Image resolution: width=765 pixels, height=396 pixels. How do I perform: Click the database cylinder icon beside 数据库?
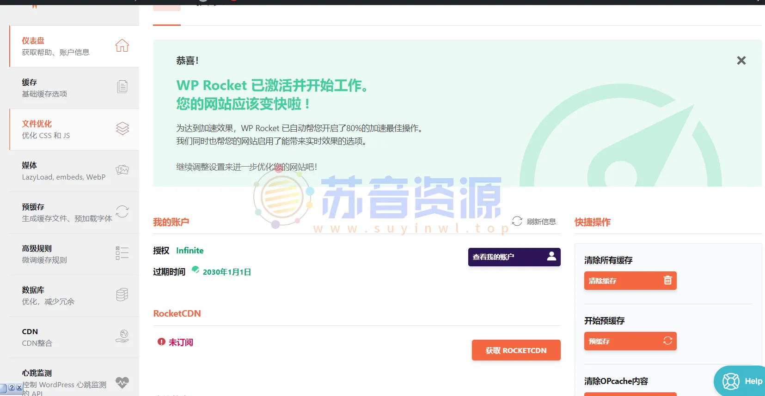122,294
